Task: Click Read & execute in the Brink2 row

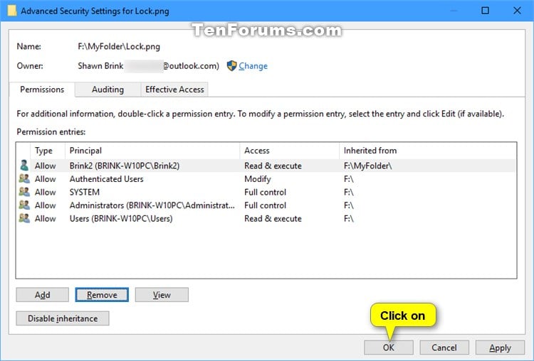Action: click(x=273, y=166)
